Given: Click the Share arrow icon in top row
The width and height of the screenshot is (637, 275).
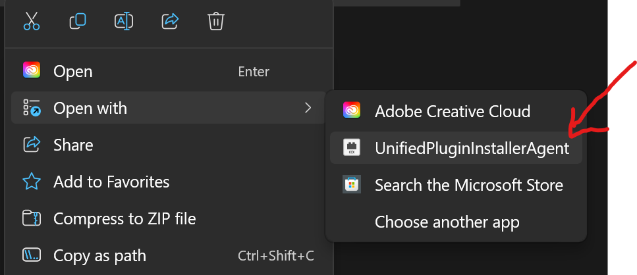Looking at the screenshot, I should pyautogui.click(x=170, y=20).
